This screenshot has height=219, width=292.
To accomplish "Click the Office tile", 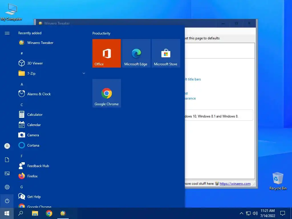I will tap(107, 53).
